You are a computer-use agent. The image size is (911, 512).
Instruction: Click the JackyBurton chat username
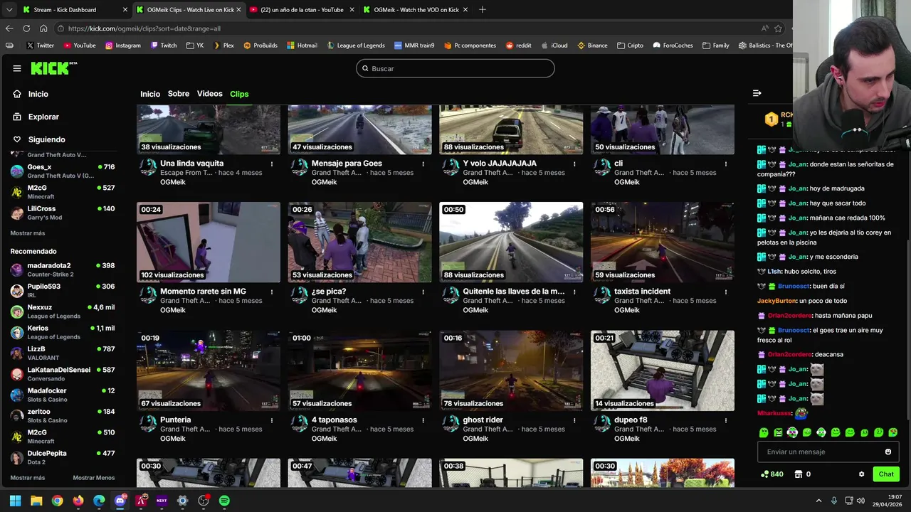[776, 301]
